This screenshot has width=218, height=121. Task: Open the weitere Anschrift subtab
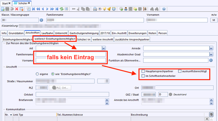103,39
